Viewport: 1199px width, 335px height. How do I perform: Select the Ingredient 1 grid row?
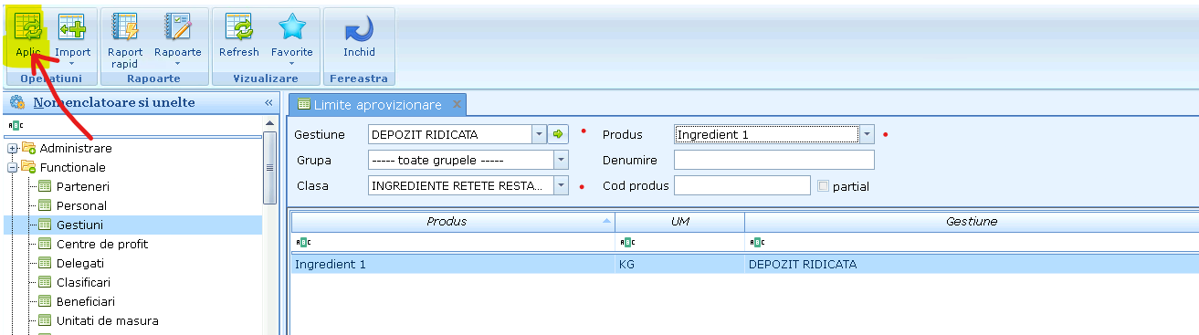tap(744, 265)
